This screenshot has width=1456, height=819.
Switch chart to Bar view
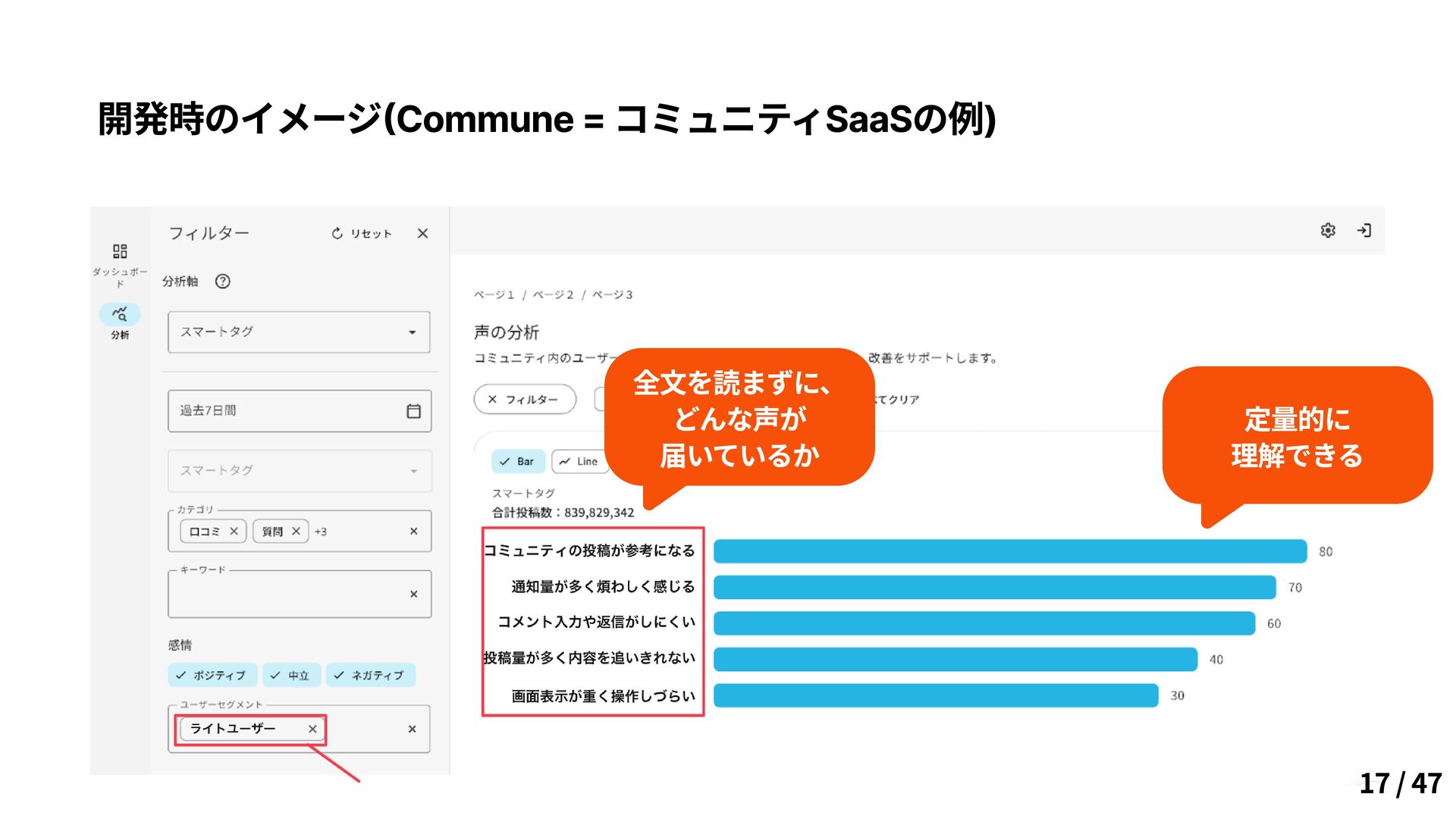(x=517, y=462)
